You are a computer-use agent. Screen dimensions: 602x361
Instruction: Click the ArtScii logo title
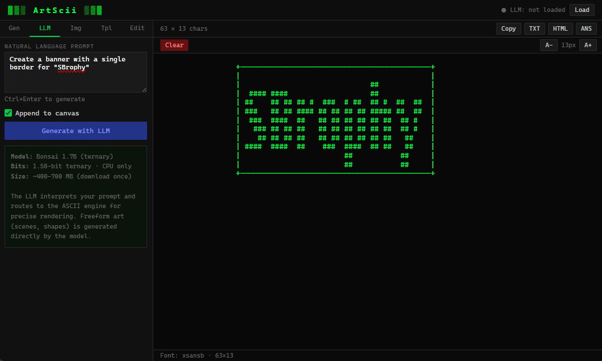[x=55, y=10]
